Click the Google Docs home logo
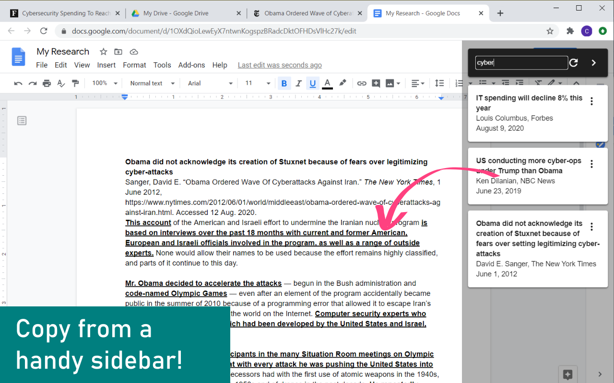 tap(18, 57)
